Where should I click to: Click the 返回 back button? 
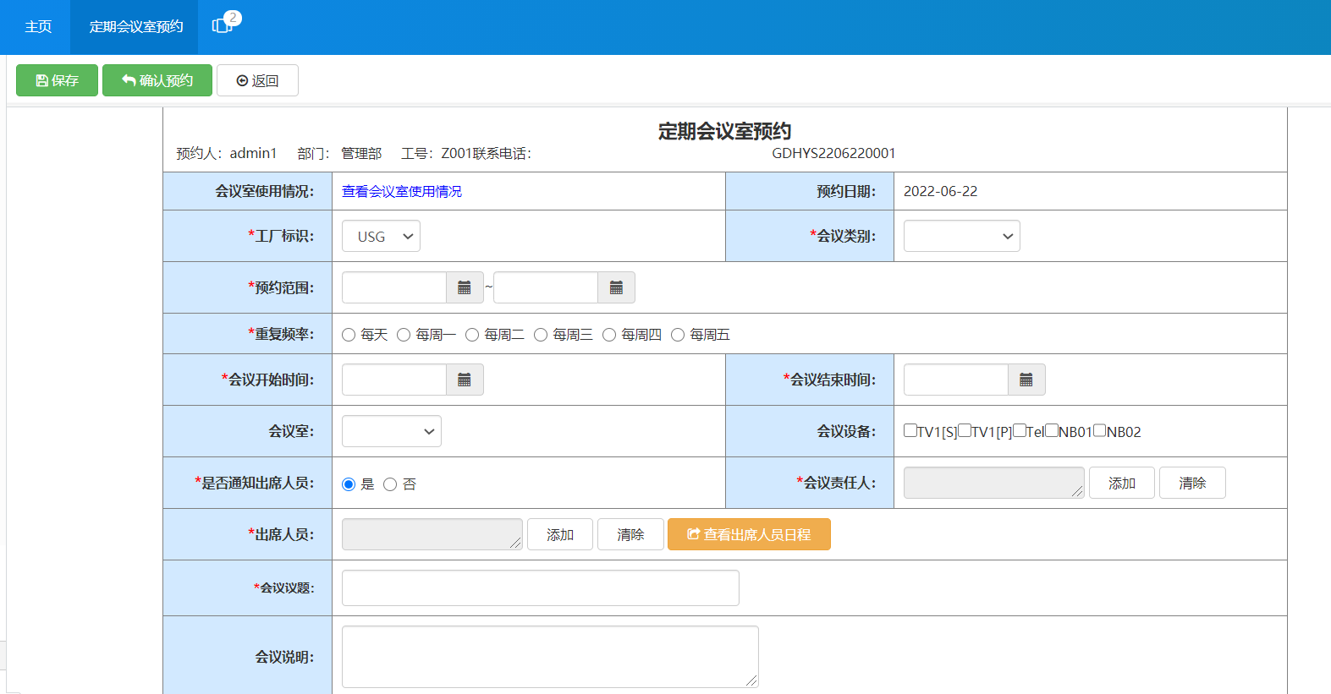pos(257,80)
